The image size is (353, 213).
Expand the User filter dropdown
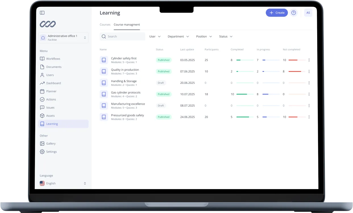[155, 37]
